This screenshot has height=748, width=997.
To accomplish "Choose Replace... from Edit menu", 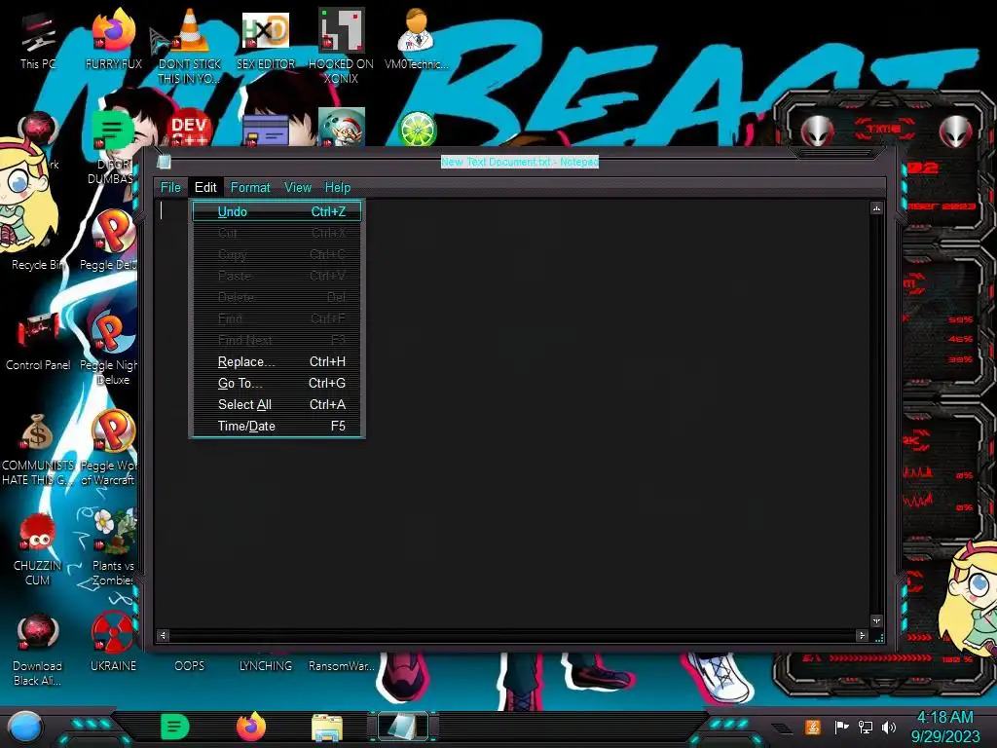I will coord(277,361).
